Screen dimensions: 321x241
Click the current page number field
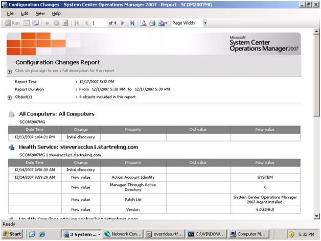coord(99,23)
